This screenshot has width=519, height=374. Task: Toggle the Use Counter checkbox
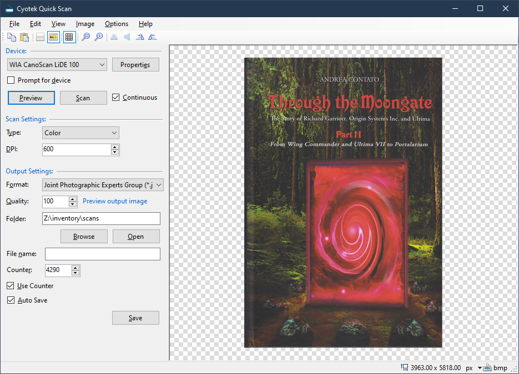pyautogui.click(x=10, y=285)
